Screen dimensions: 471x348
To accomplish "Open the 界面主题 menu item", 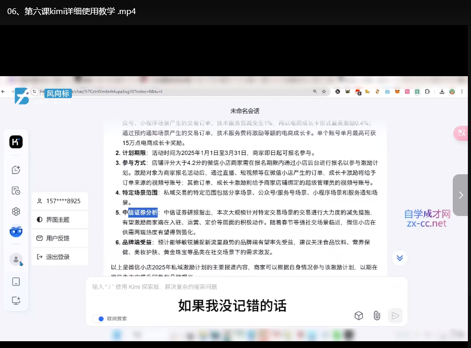I will (x=60, y=220).
